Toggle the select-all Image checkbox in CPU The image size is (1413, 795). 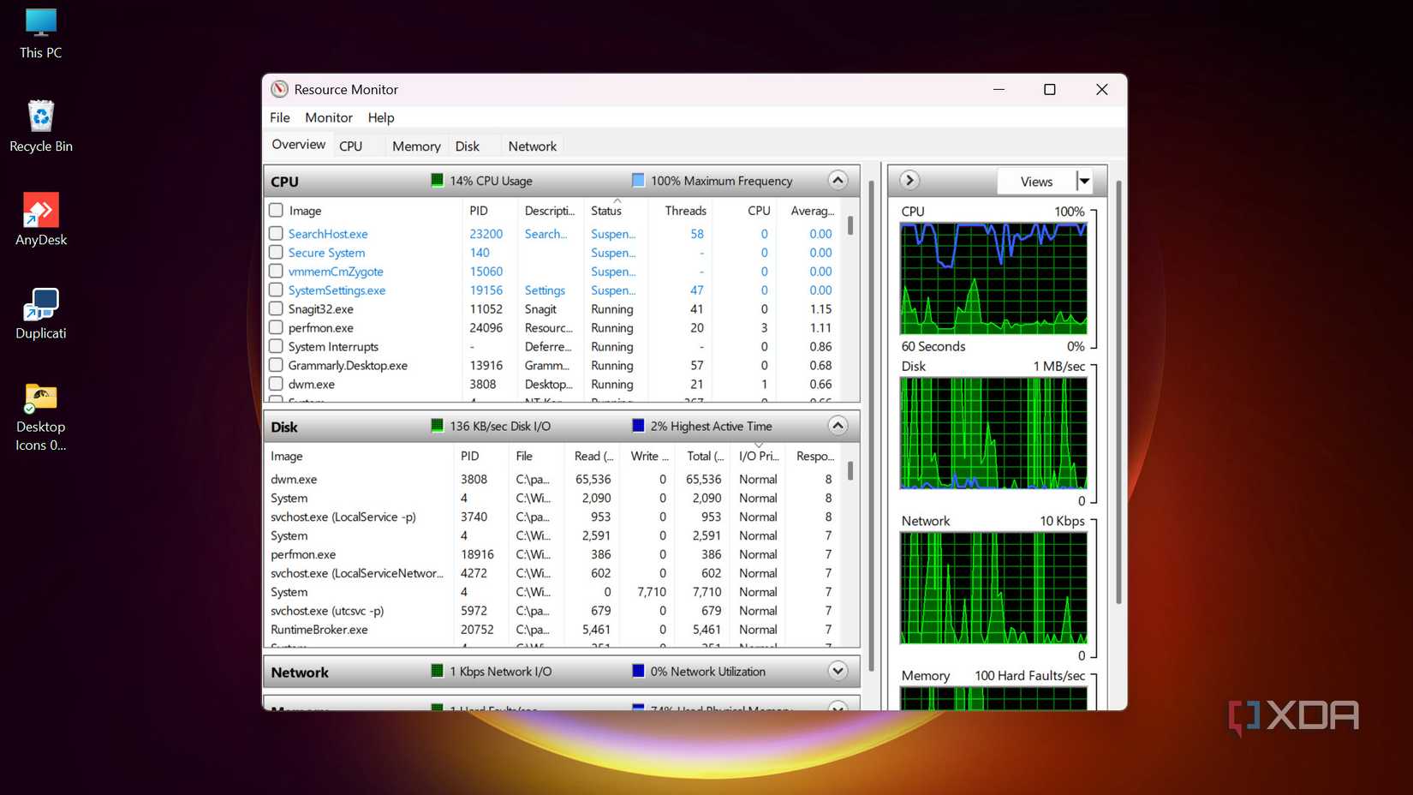click(x=276, y=210)
